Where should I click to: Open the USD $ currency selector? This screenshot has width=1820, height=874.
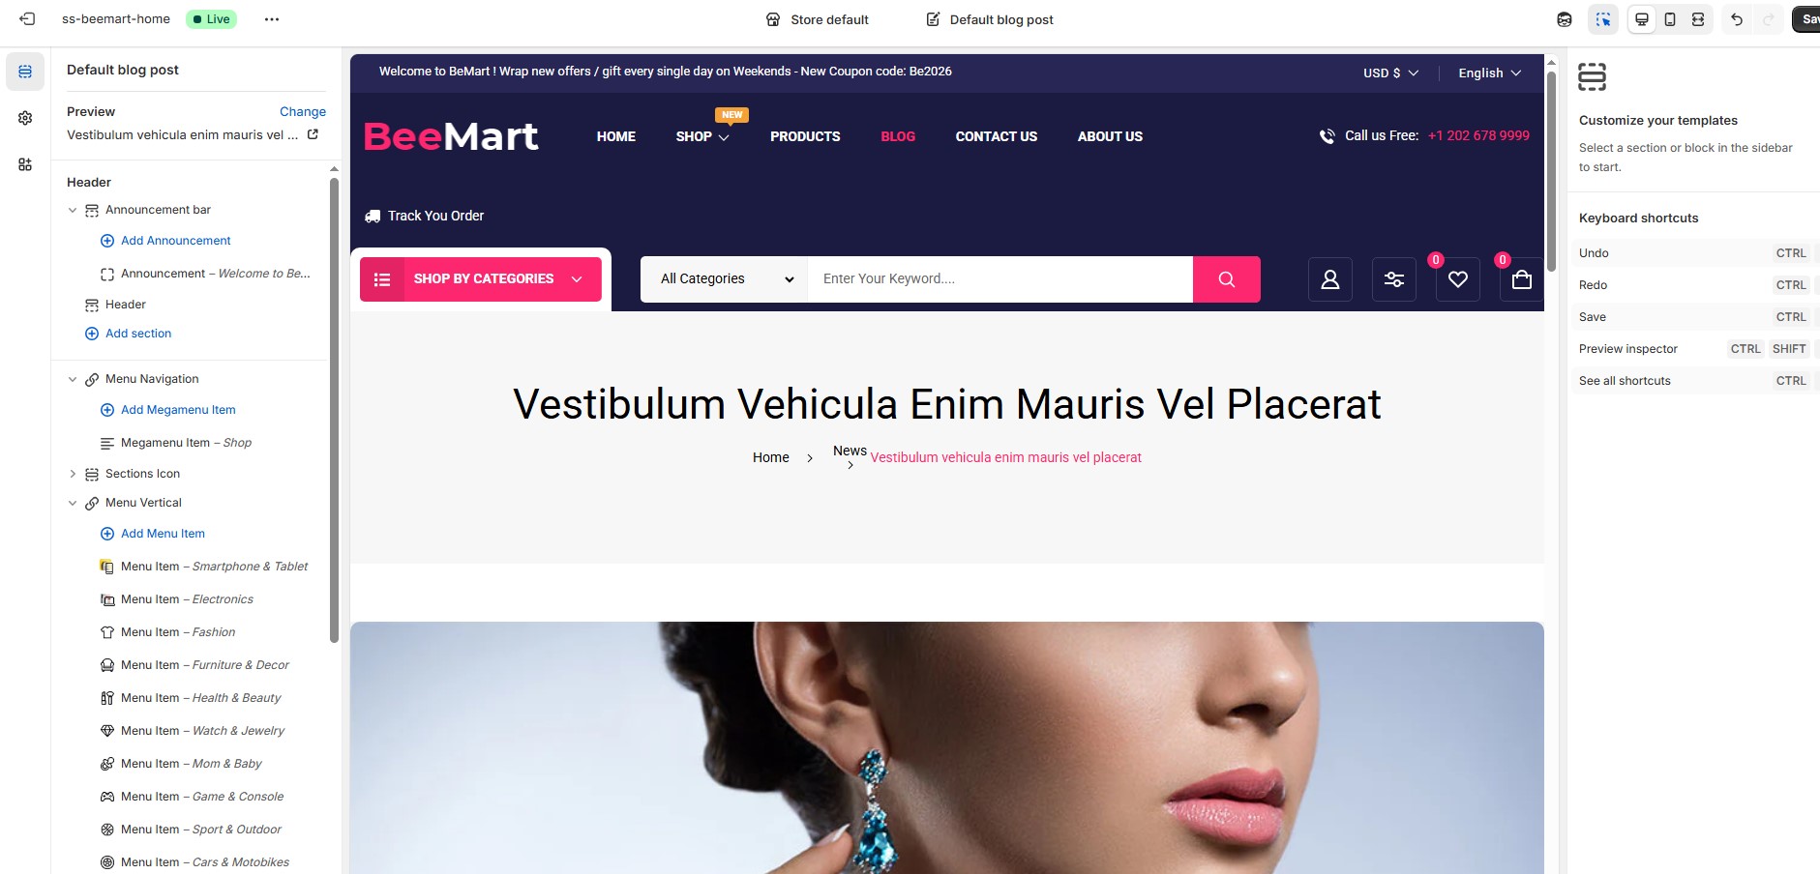click(1390, 73)
